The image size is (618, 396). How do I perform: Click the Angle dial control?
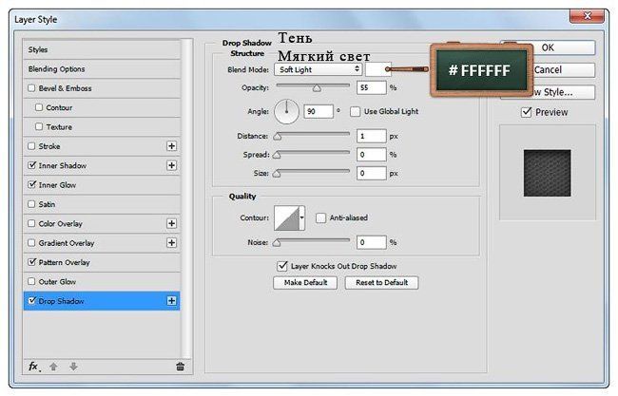click(286, 111)
